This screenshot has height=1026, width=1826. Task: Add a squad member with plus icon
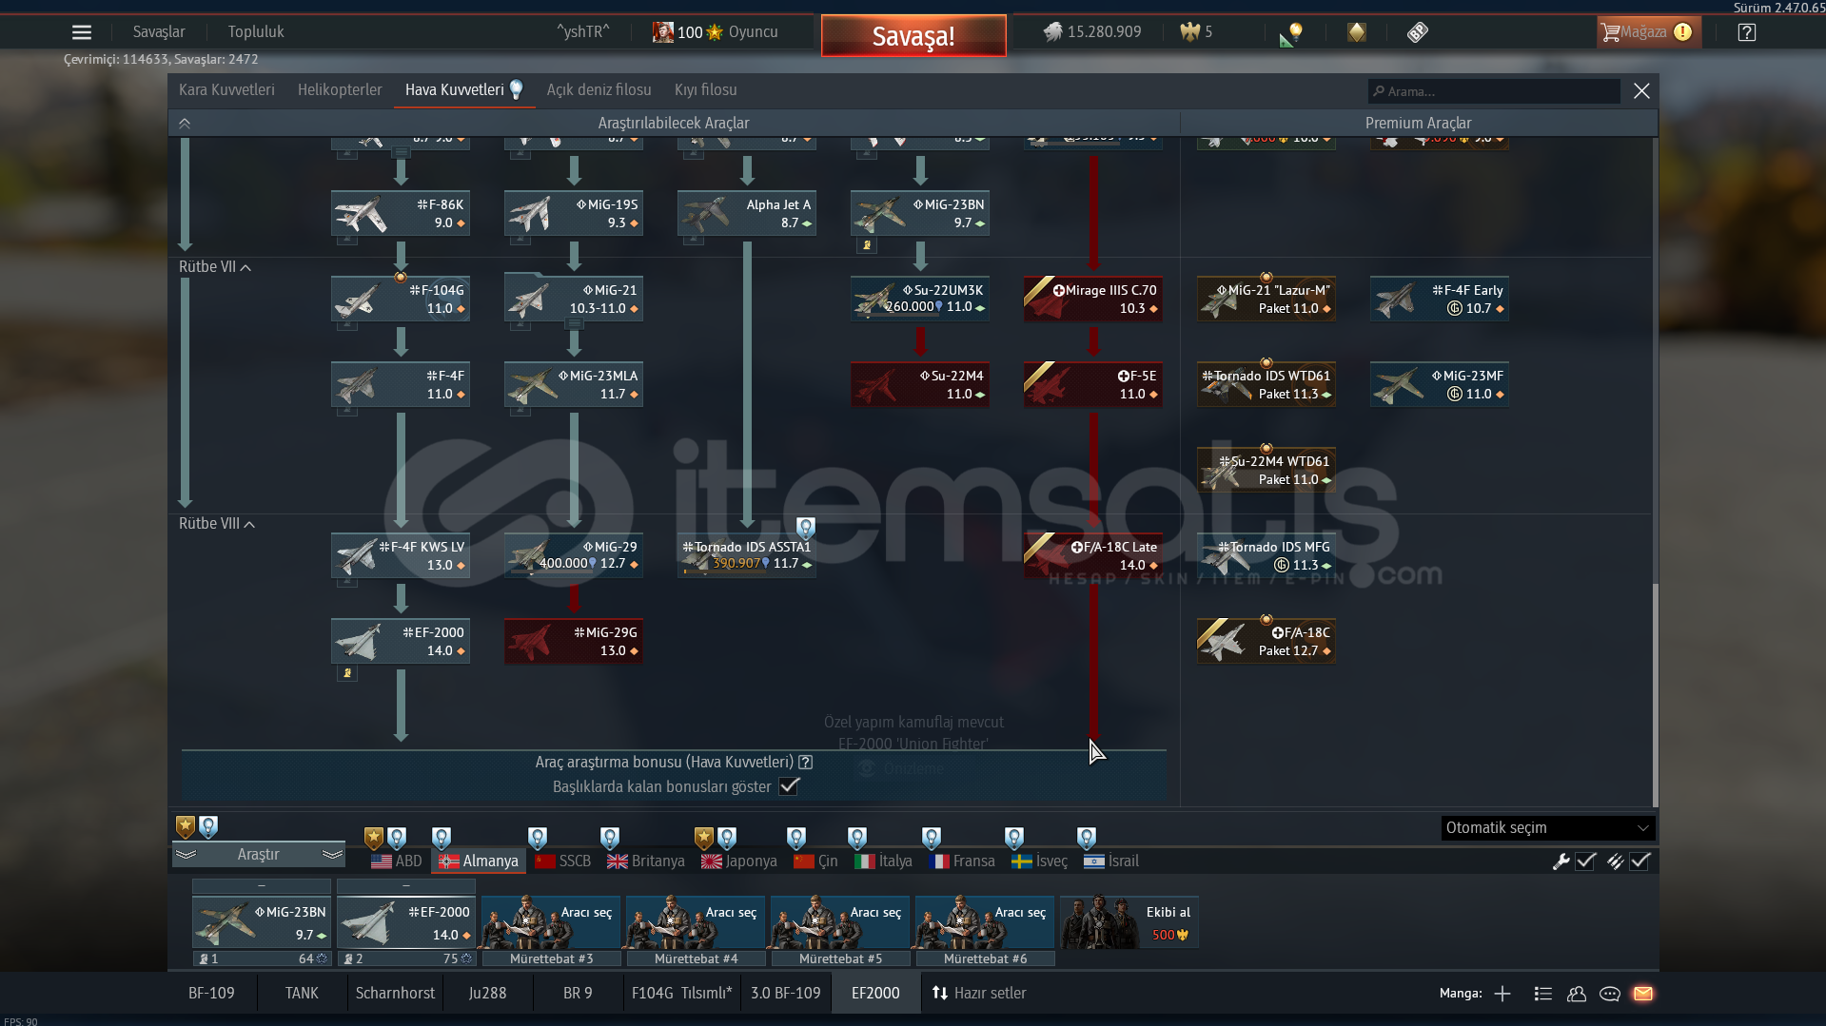click(x=1502, y=994)
